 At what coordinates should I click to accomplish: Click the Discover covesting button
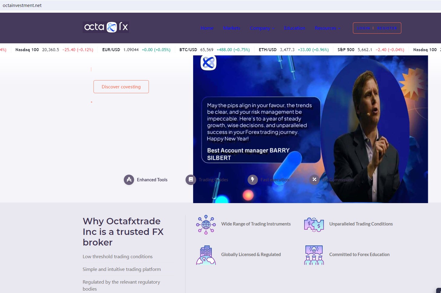pyautogui.click(x=121, y=87)
